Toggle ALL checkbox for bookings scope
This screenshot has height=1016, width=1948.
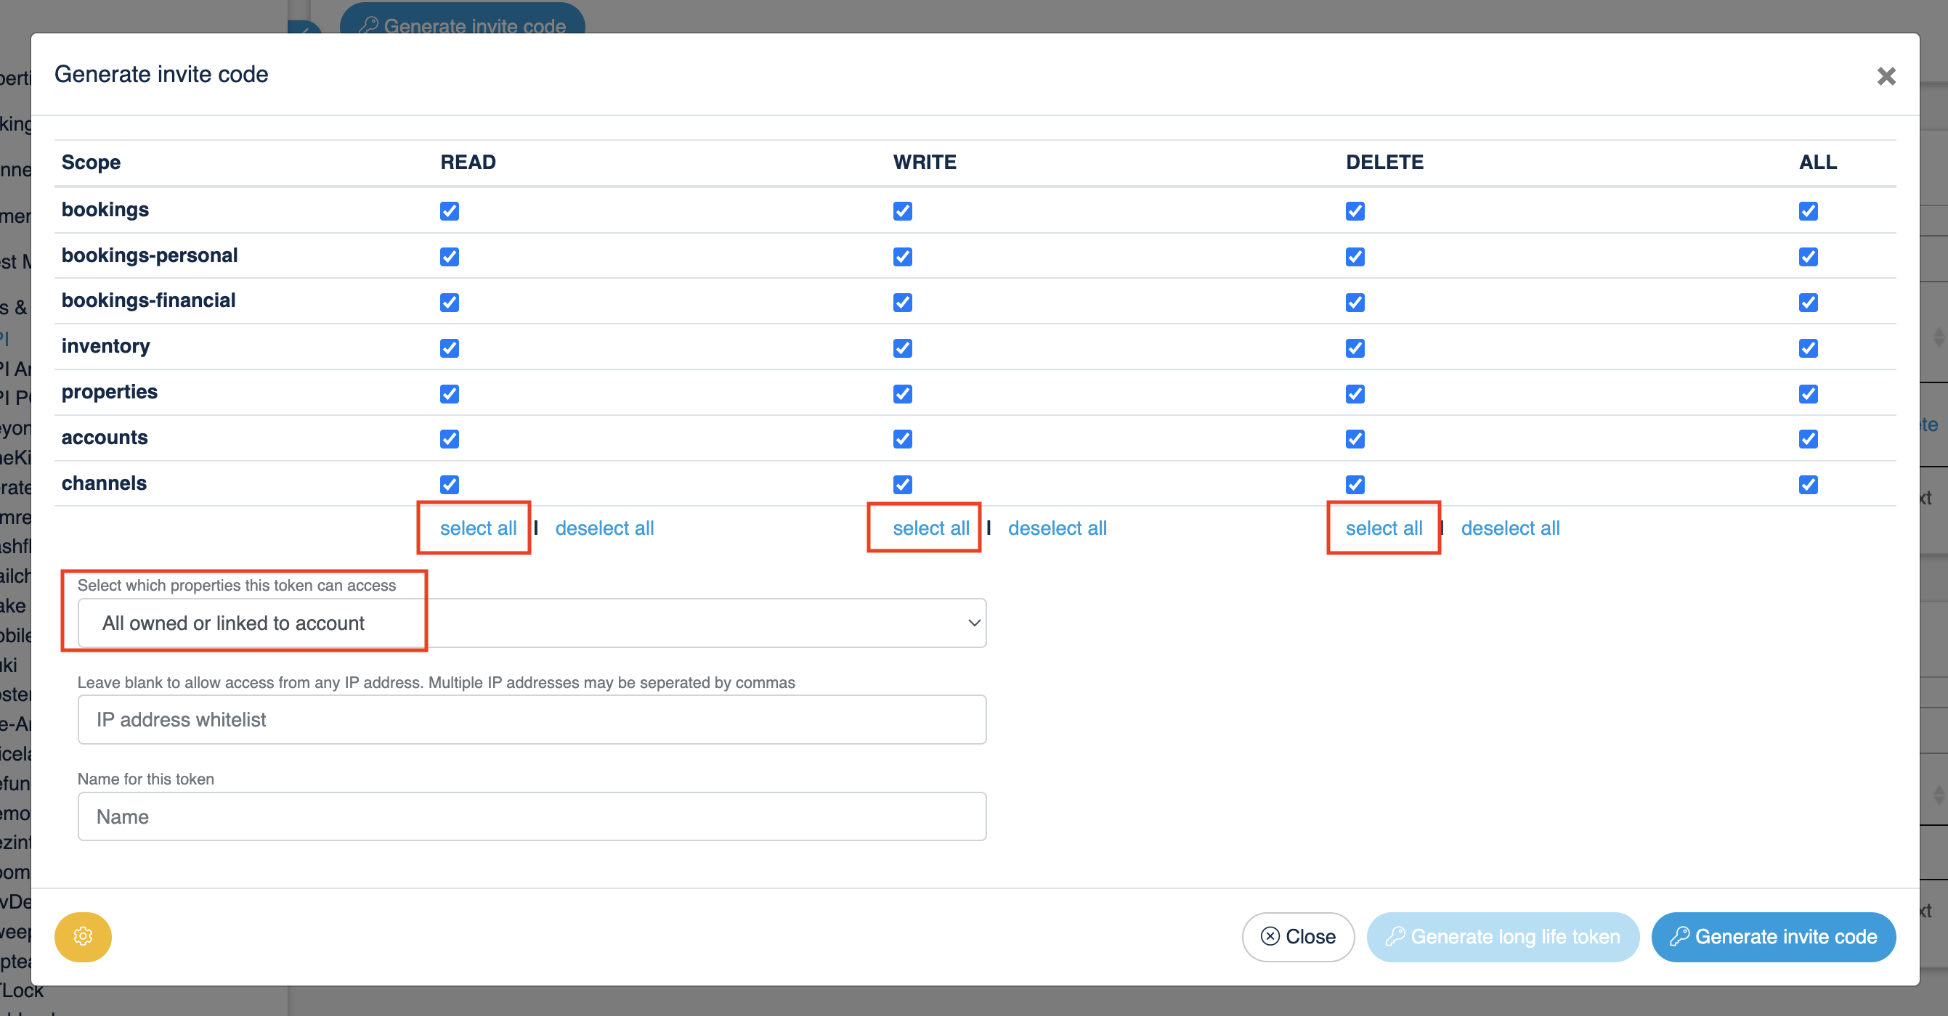coord(1808,210)
